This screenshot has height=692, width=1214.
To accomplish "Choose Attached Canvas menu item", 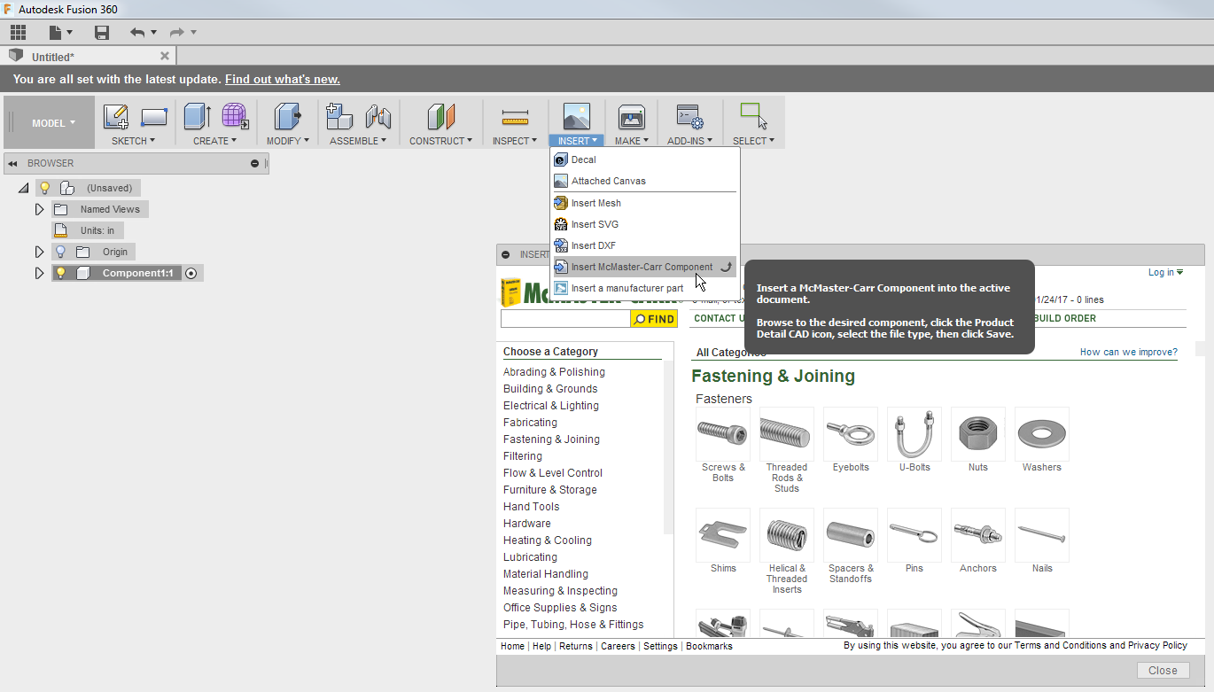I will click(645, 181).
